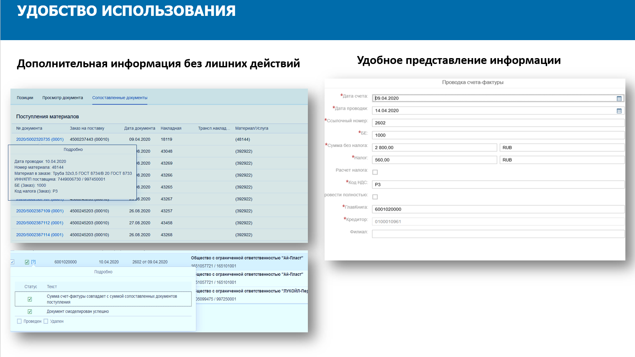635x357 pixels.
Task: Tick the Удален checkbox
Action: point(46,321)
